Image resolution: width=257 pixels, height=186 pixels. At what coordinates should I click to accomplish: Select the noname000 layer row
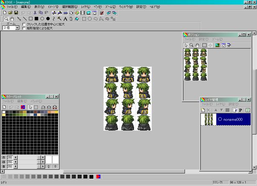226,119
